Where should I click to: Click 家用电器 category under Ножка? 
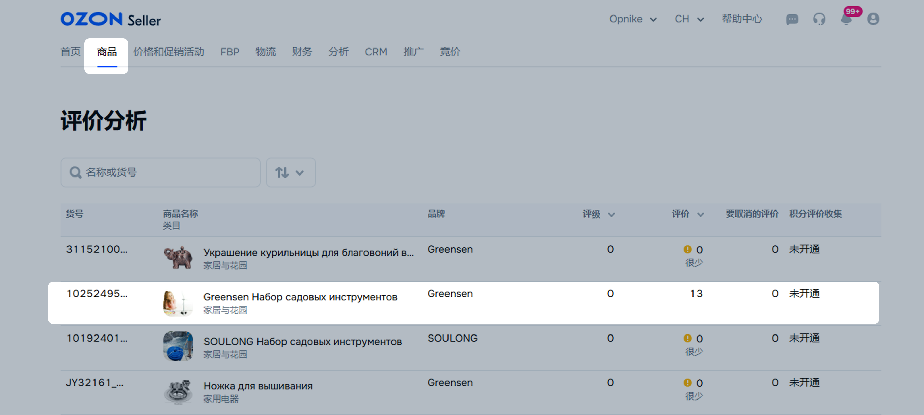221,399
